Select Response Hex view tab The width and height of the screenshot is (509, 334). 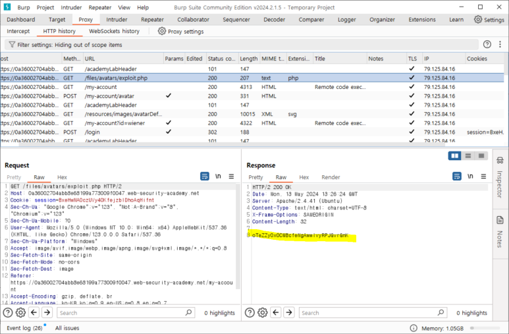point(304,177)
